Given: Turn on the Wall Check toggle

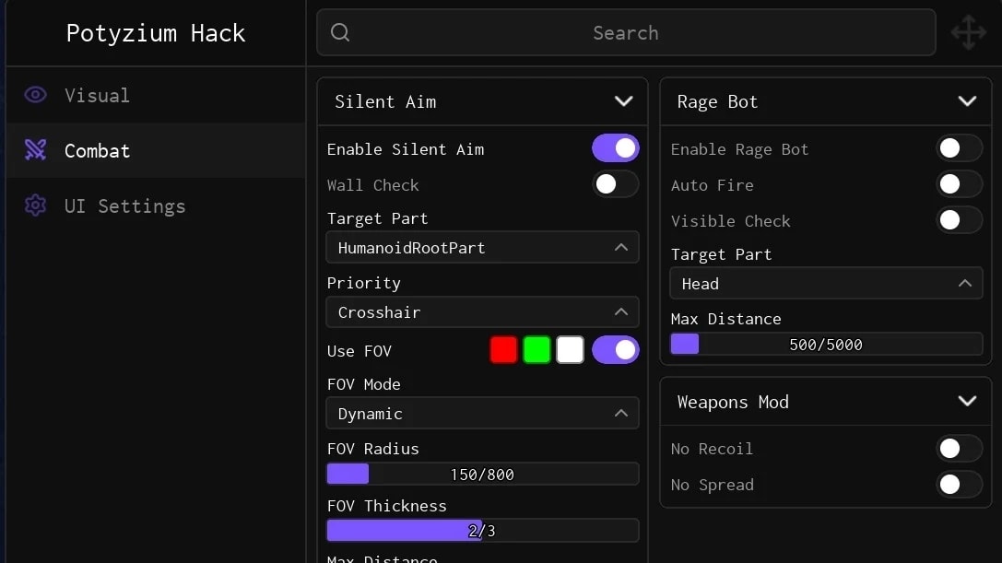Looking at the screenshot, I should (616, 184).
